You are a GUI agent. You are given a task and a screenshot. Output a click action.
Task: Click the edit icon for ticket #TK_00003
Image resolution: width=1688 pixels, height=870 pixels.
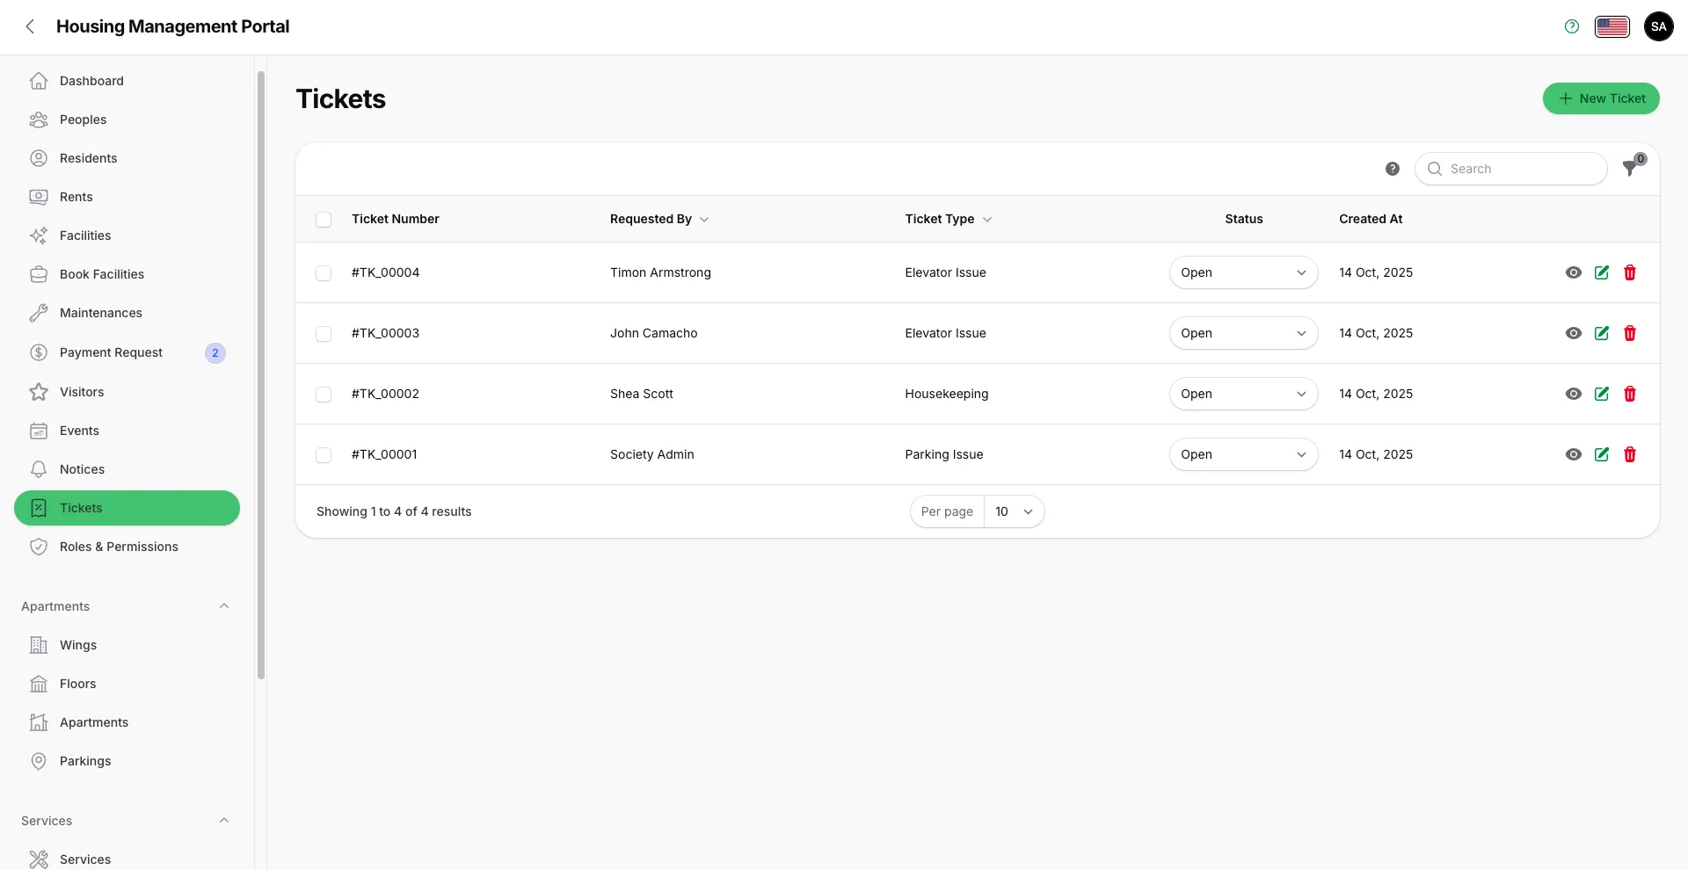[1601, 333]
